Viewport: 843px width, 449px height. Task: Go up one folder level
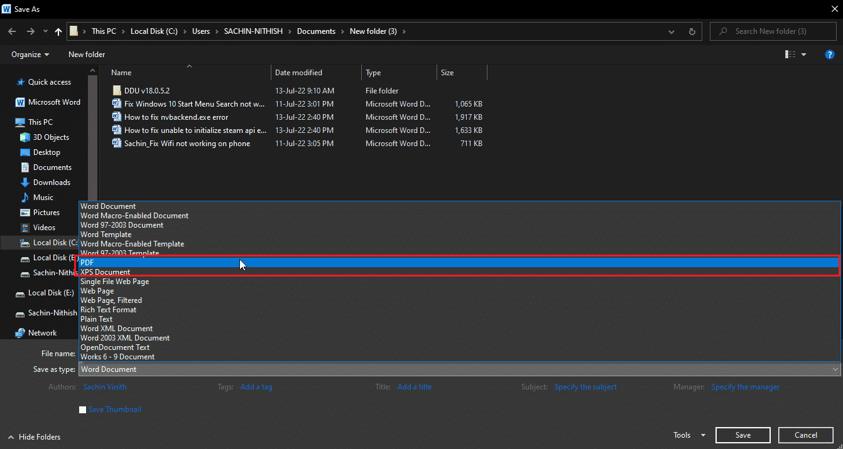[58, 31]
